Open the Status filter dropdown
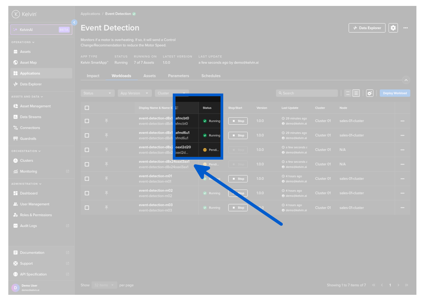The width and height of the screenshot is (425, 301). coord(97,93)
